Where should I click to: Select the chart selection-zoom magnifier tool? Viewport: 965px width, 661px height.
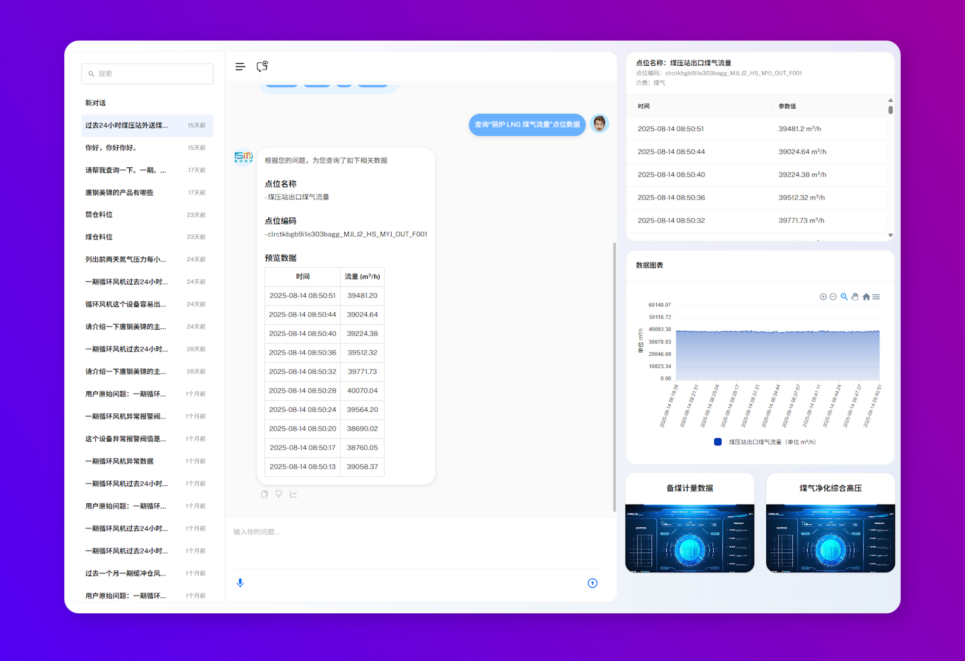coord(844,297)
